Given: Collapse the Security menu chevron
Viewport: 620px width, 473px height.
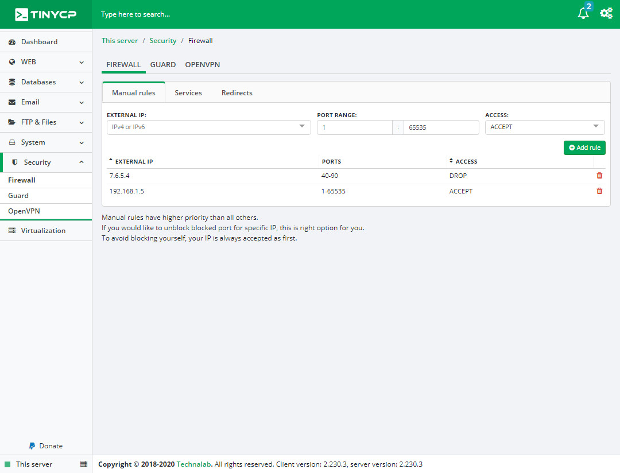Looking at the screenshot, I should click(x=82, y=162).
